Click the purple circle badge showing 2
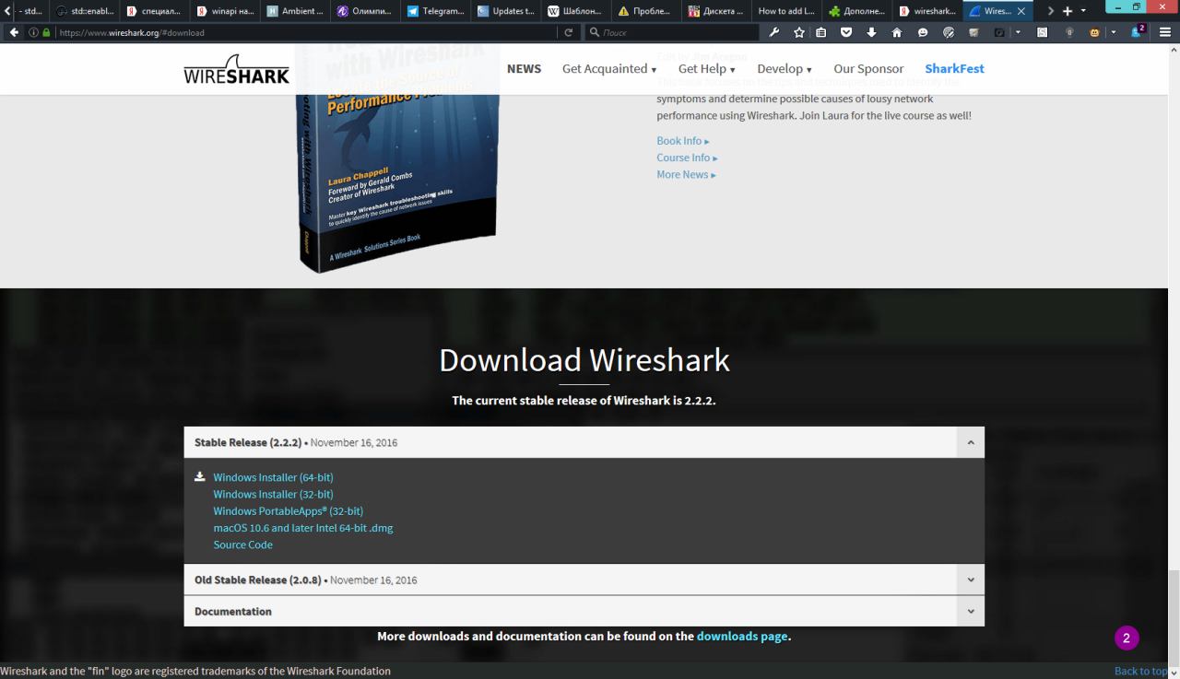The height and width of the screenshot is (679, 1180). pos(1127,638)
